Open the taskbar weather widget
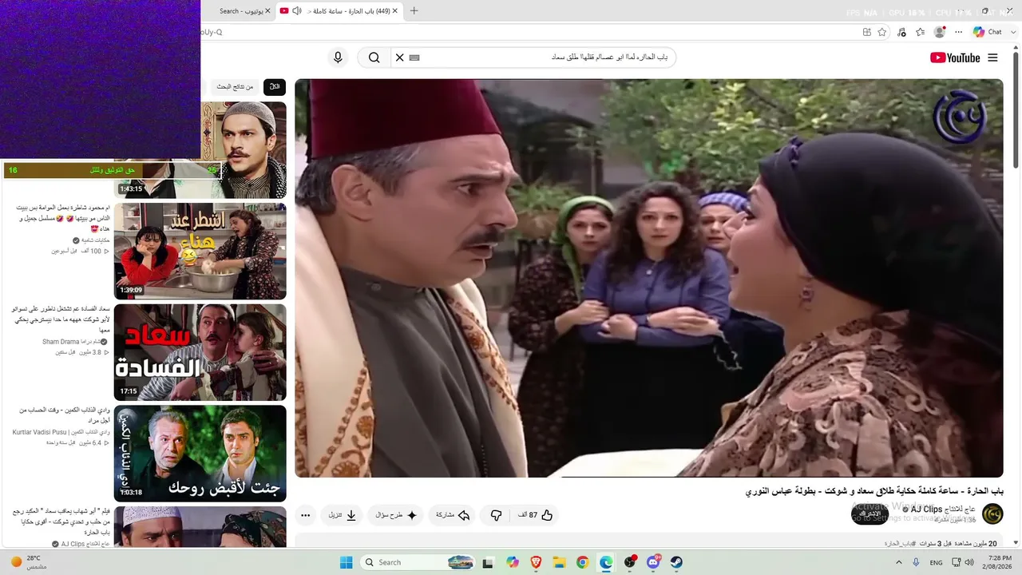1022x575 pixels. coord(30,562)
